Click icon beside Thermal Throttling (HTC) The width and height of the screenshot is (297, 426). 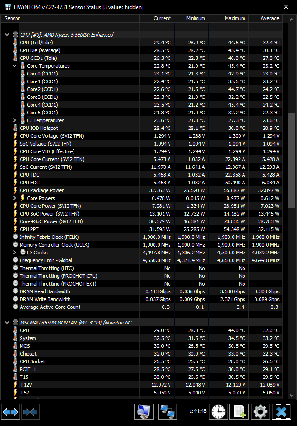(16, 268)
